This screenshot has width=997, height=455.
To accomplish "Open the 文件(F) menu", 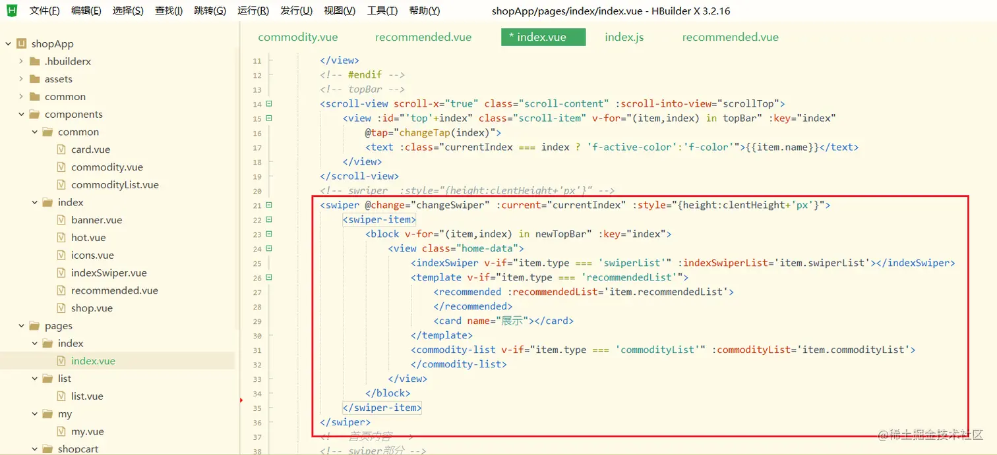I will tap(45, 11).
